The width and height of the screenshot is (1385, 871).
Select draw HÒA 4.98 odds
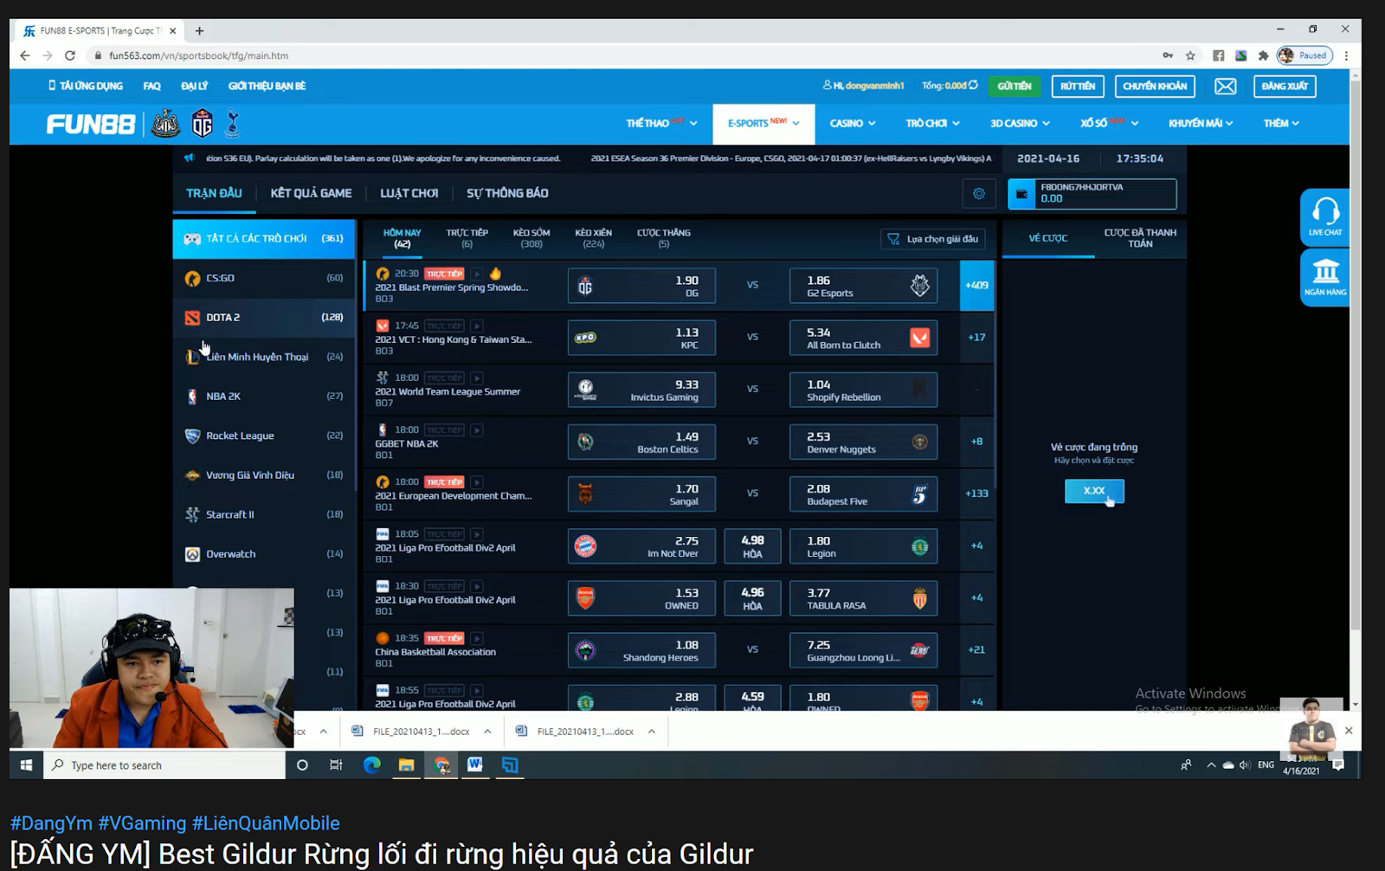[752, 546]
